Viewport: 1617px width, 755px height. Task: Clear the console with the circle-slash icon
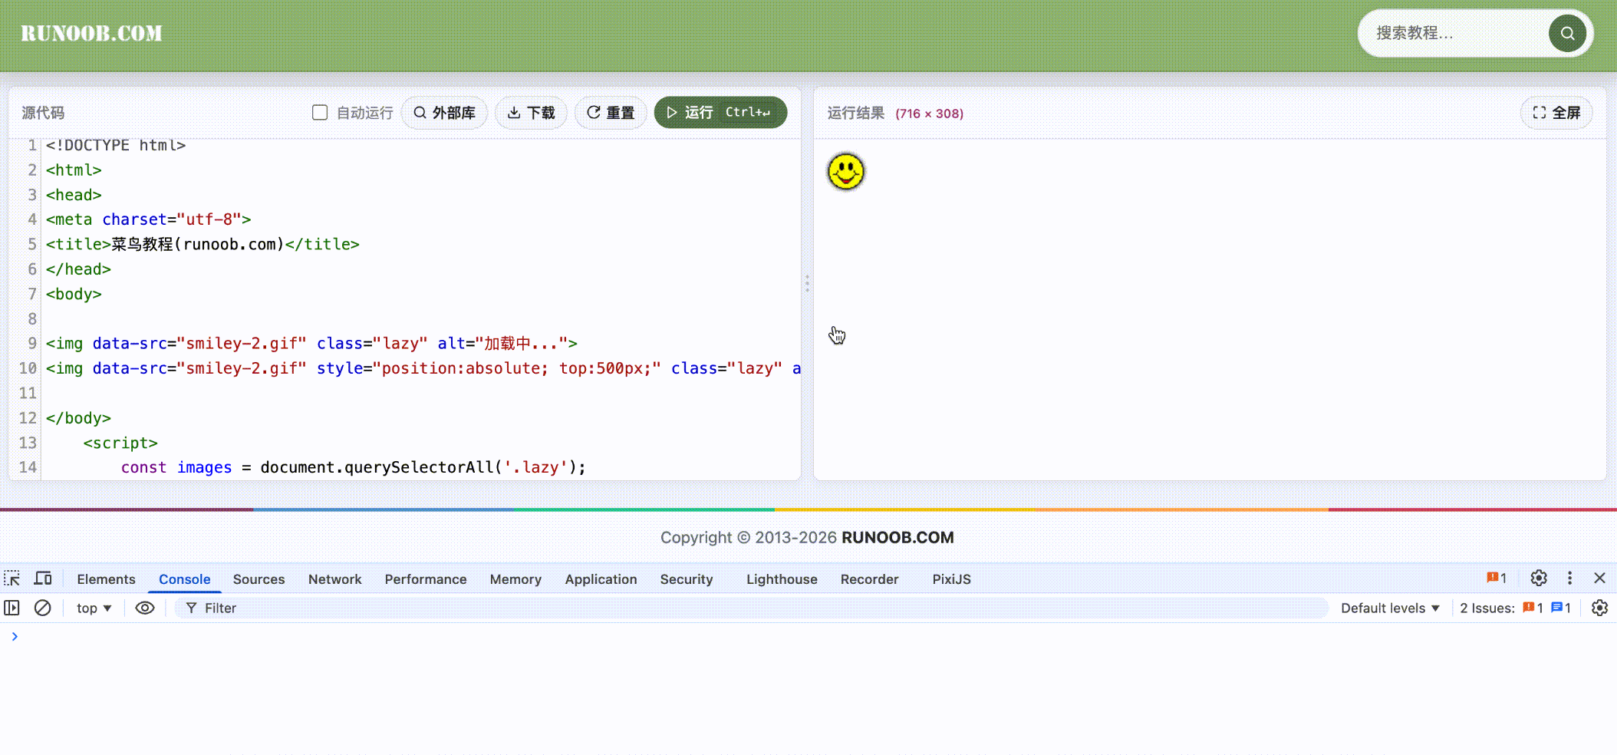tap(43, 608)
